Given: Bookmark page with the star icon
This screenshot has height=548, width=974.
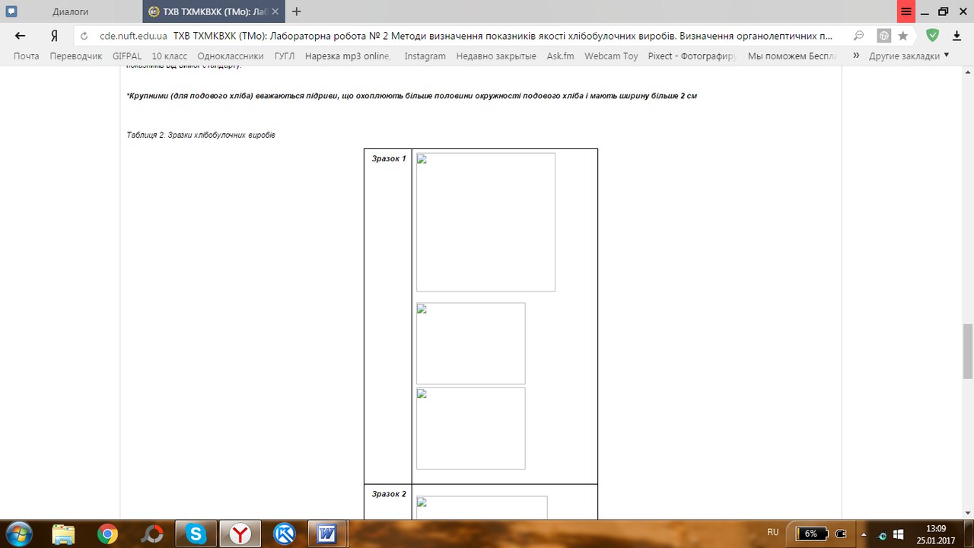Looking at the screenshot, I should (903, 36).
